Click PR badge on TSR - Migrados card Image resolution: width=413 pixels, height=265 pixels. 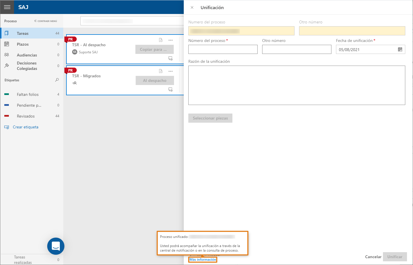[70, 70]
